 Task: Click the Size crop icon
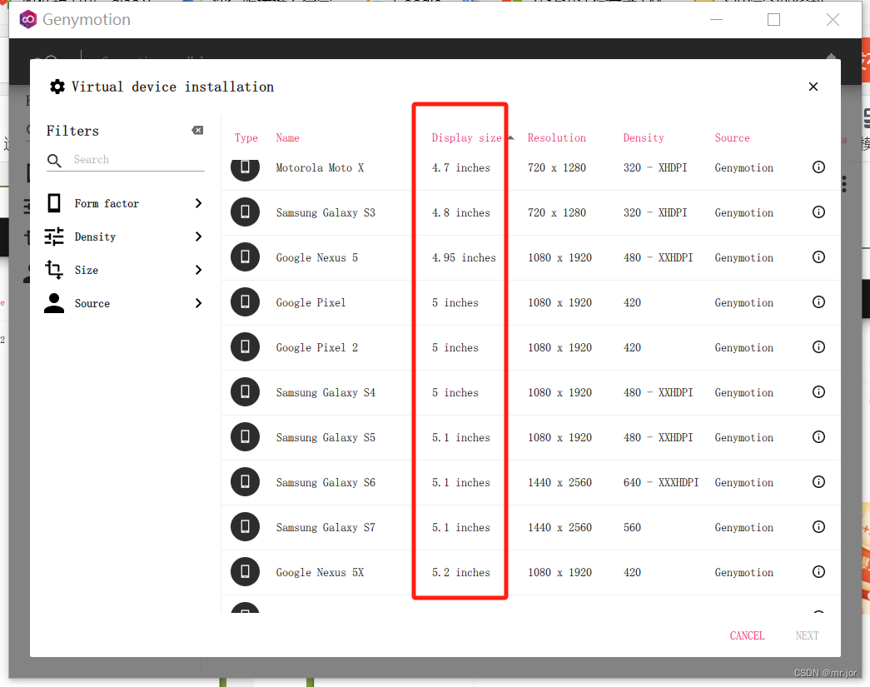[54, 270]
